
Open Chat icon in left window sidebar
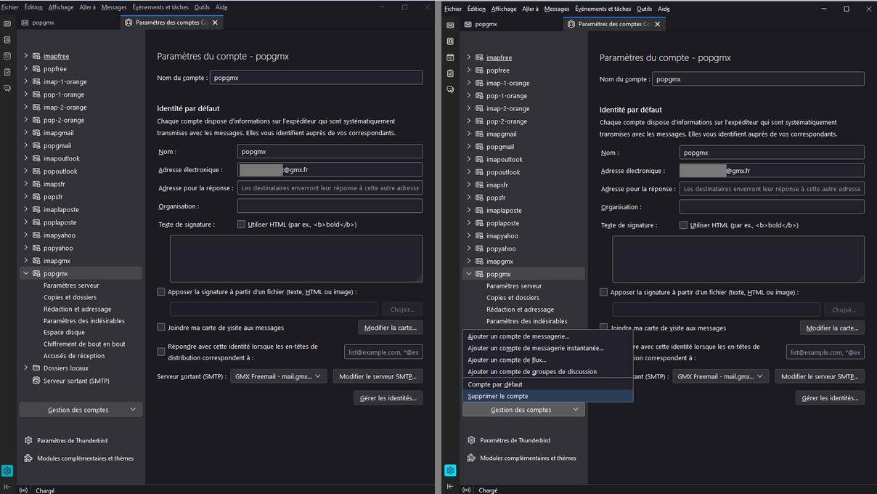tap(7, 88)
